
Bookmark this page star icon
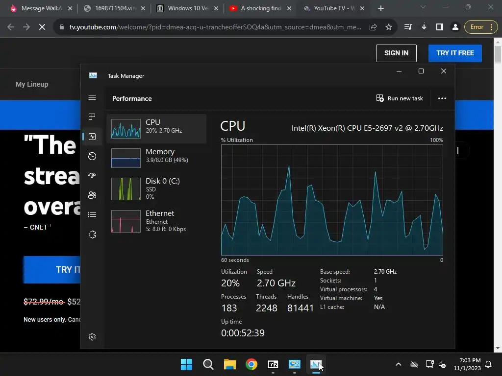pyautogui.click(x=389, y=27)
